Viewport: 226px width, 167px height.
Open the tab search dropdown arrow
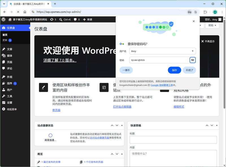tap(4, 4)
